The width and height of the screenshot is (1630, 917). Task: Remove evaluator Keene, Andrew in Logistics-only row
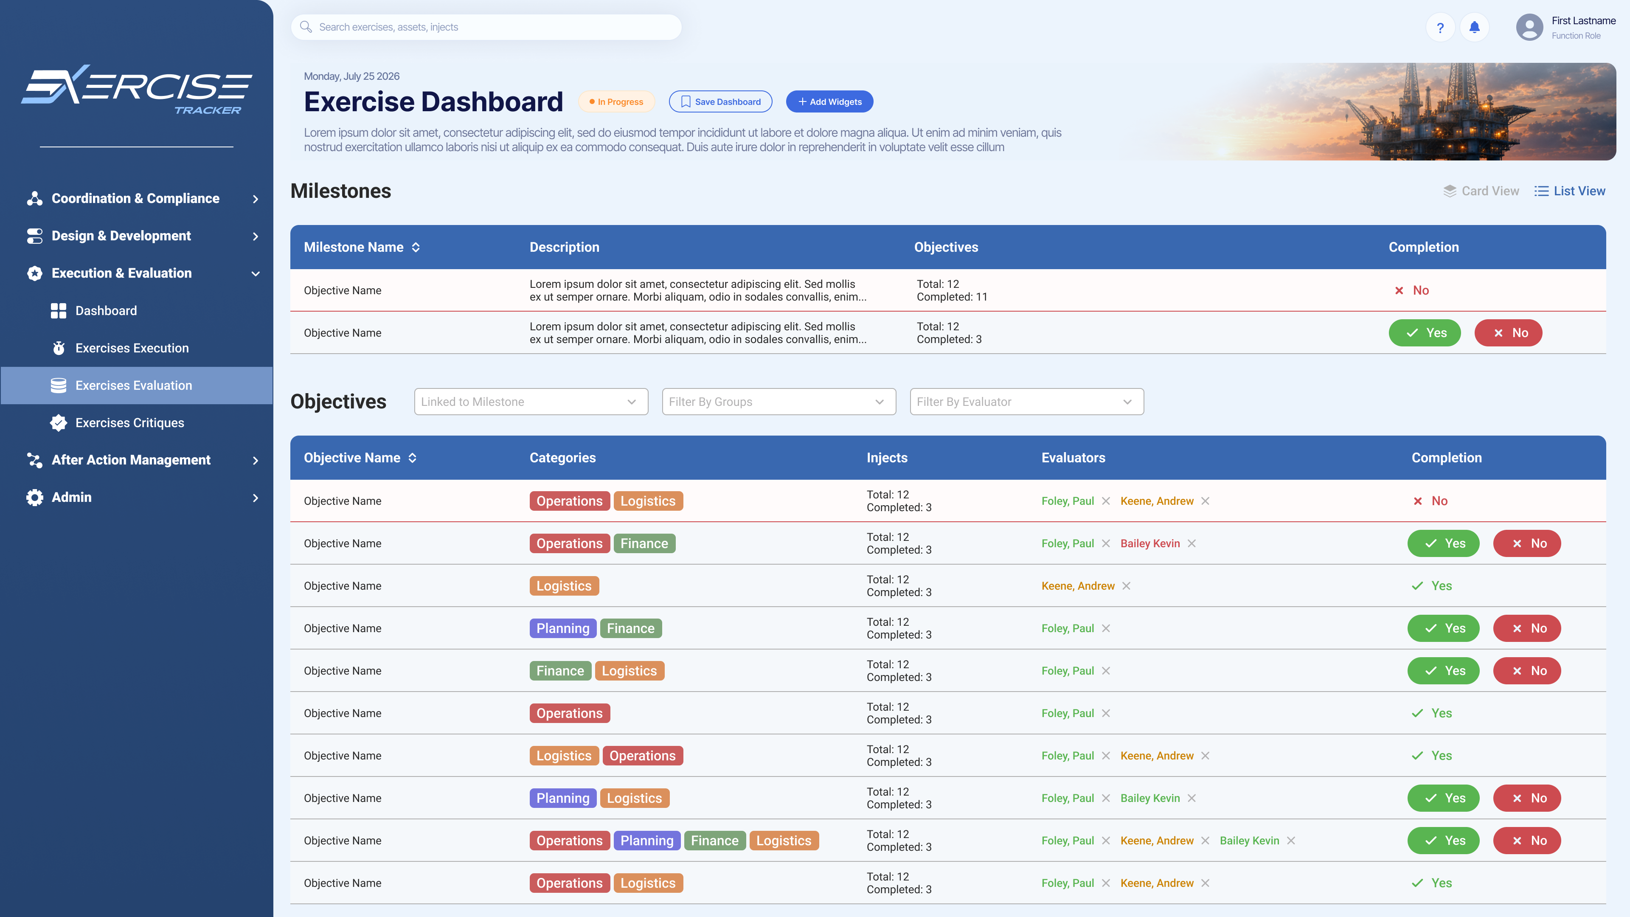coord(1126,586)
